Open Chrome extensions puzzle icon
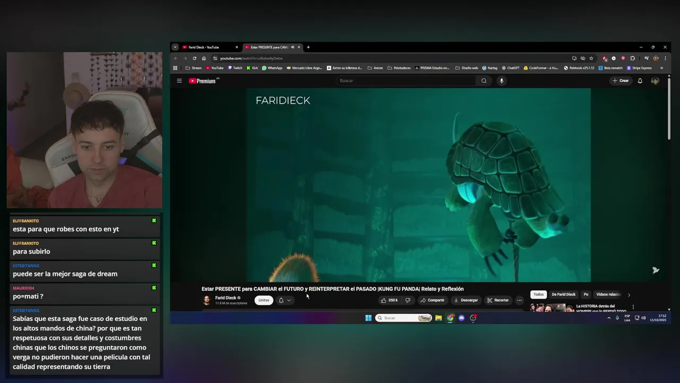 pyautogui.click(x=633, y=59)
